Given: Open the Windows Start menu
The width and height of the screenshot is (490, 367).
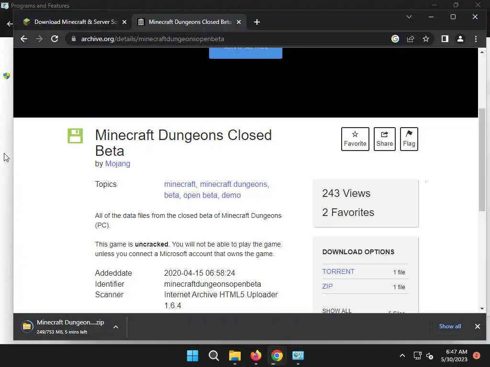Looking at the screenshot, I should point(192,356).
